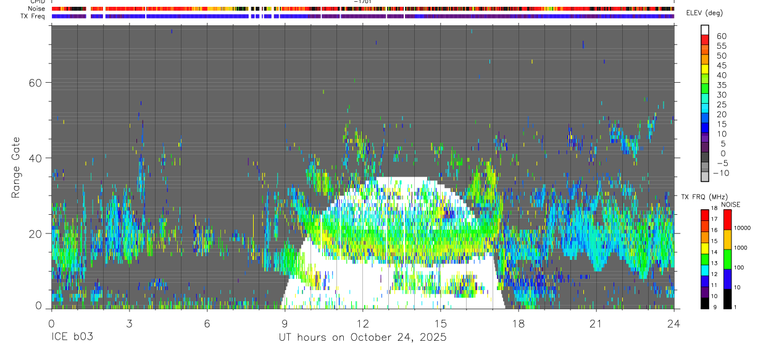Click the "6" tick on the UT hours axis

[x=207, y=323]
